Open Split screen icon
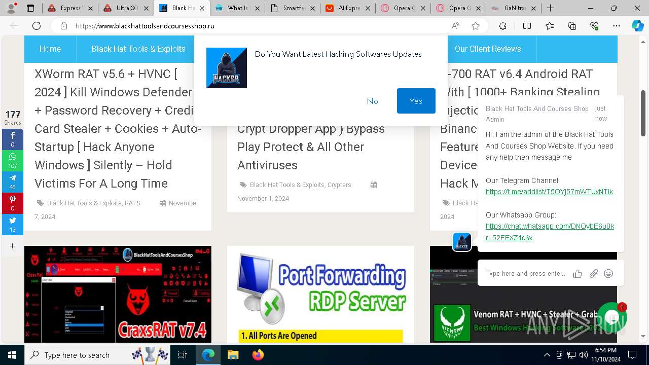 pyautogui.click(x=527, y=26)
